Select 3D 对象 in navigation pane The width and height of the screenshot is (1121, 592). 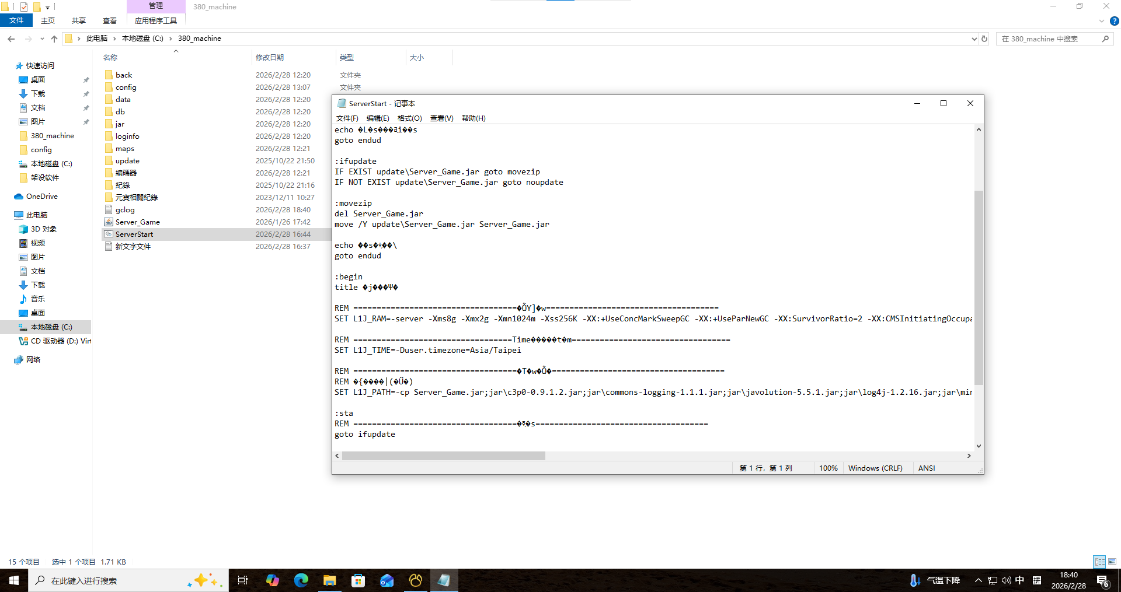click(44, 229)
